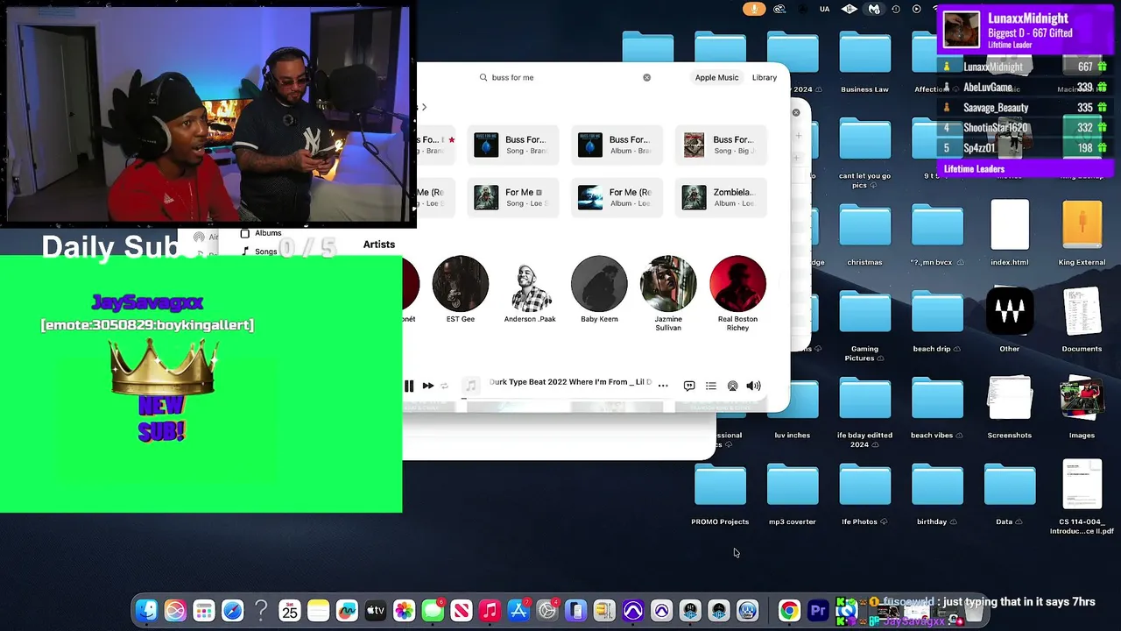Open the UA menu bar item
The image size is (1121, 631).
[824, 9]
